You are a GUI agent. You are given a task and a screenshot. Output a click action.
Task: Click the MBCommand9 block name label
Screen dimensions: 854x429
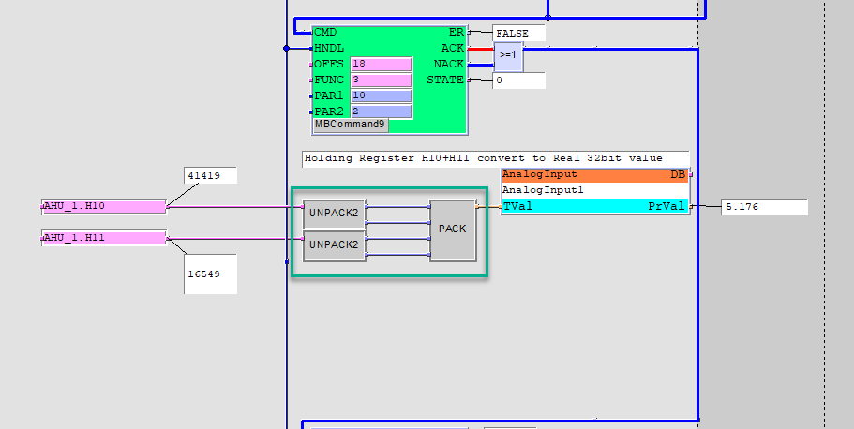pyautogui.click(x=350, y=125)
